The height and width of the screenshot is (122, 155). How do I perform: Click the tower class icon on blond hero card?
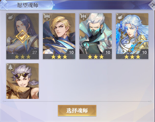pyautogui.click(x=47, y=17)
